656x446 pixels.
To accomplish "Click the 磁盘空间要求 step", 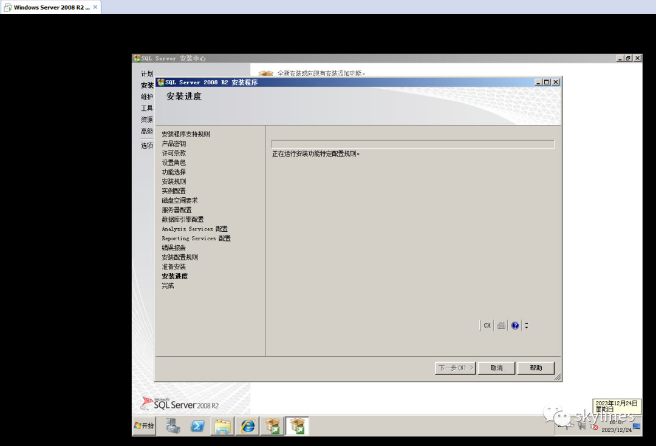I will (x=179, y=201).
